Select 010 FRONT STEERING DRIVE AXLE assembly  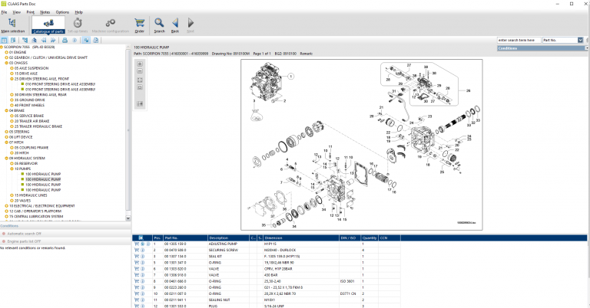point(60,84)
